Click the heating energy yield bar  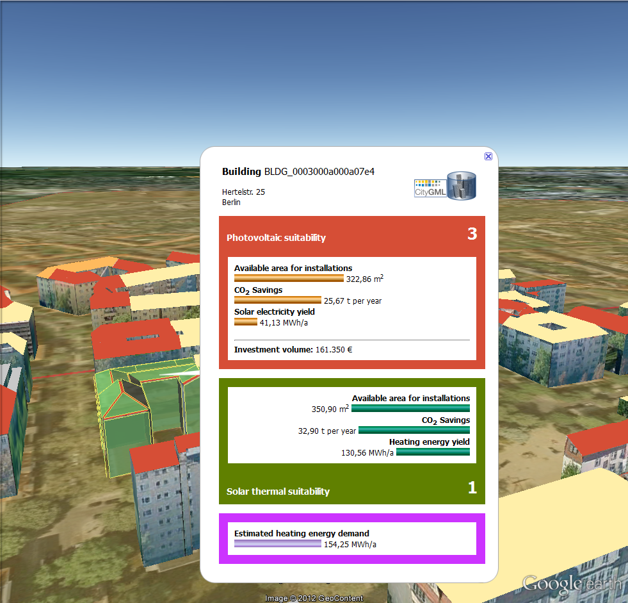point(433,452)
